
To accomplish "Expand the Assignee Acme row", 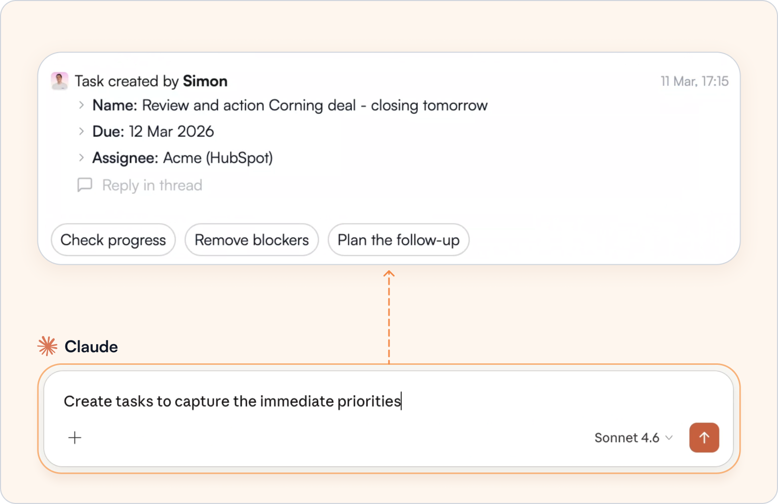I will [82, 157].
